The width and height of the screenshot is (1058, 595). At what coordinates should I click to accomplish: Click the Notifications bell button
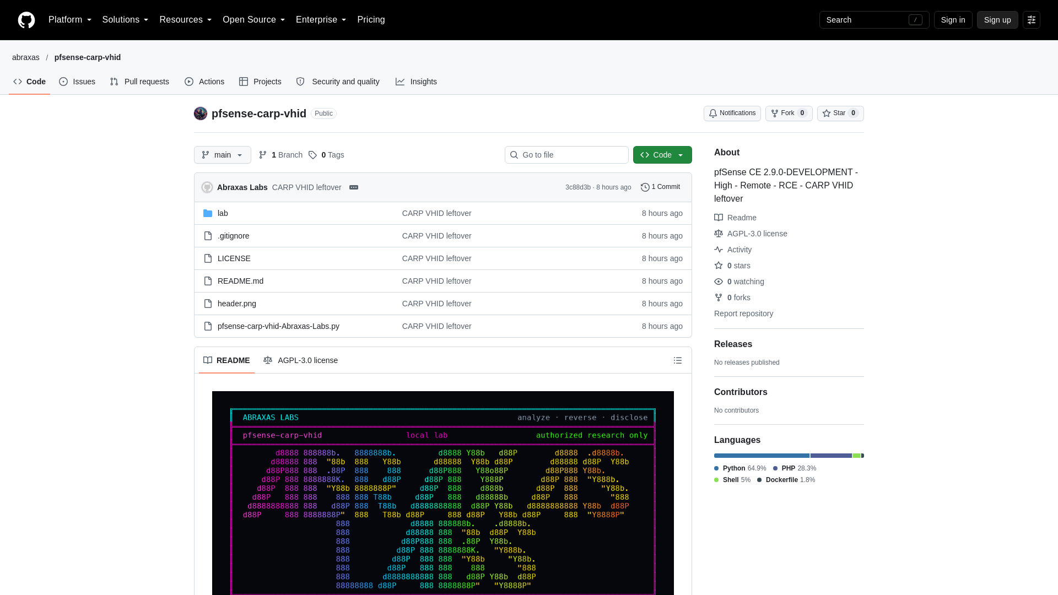tap(732, 113)
